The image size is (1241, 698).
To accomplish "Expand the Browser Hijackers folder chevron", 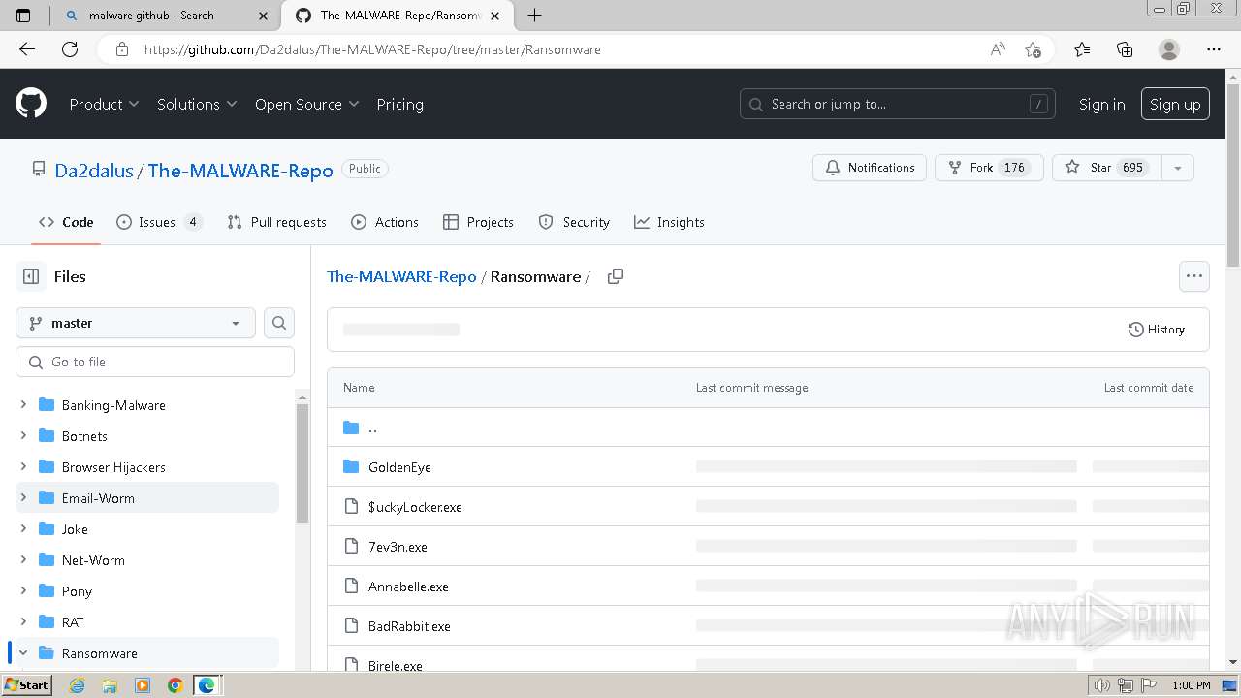I will [x=23, y=467].
